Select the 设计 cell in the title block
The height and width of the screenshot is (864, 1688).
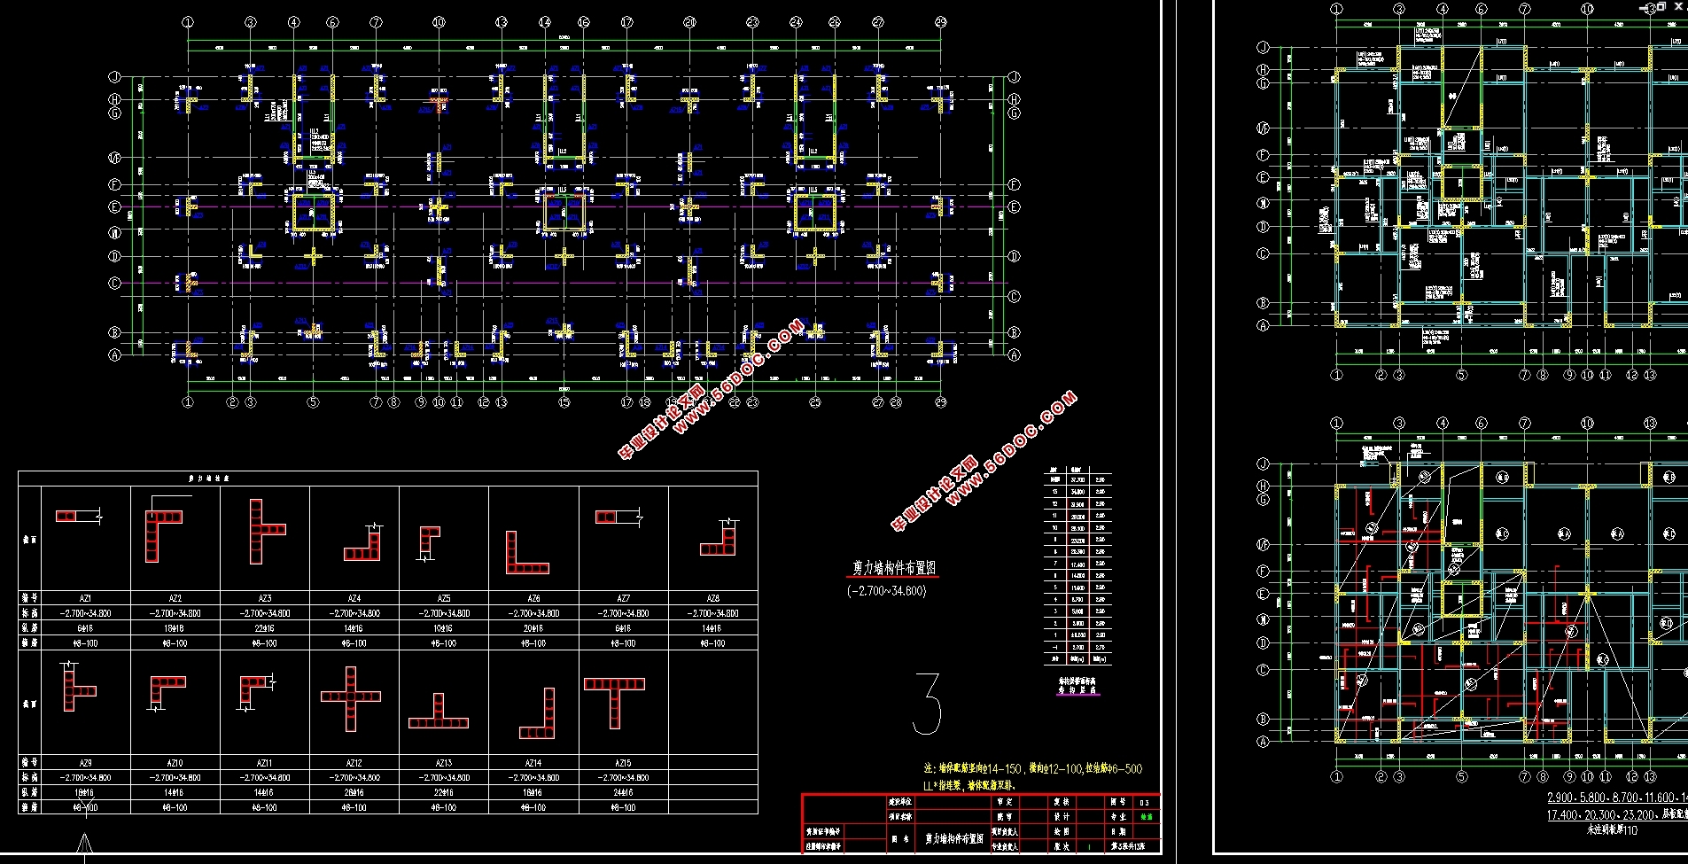[x=1062, y=817]
